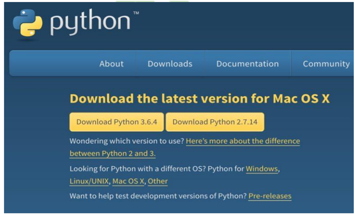Open the Community menu
The image size is (355, 214).
click(x=326, y=64)
